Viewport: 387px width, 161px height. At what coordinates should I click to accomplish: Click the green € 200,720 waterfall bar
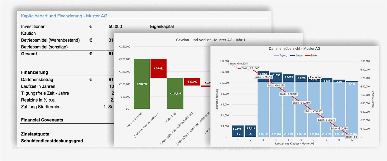point(142,84)
